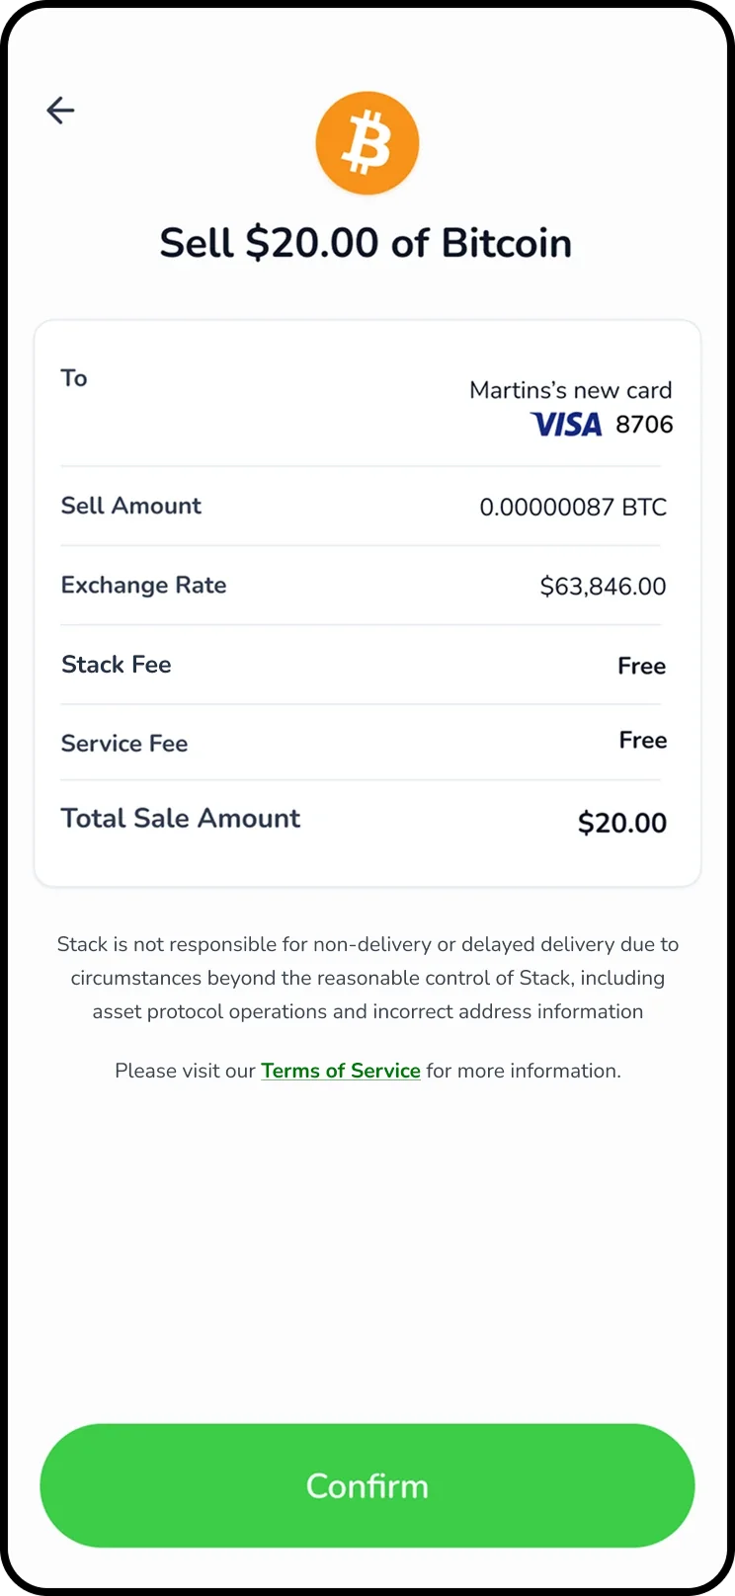
Task: Tap the Exchange Rate label
Action: tap(144, 585)
